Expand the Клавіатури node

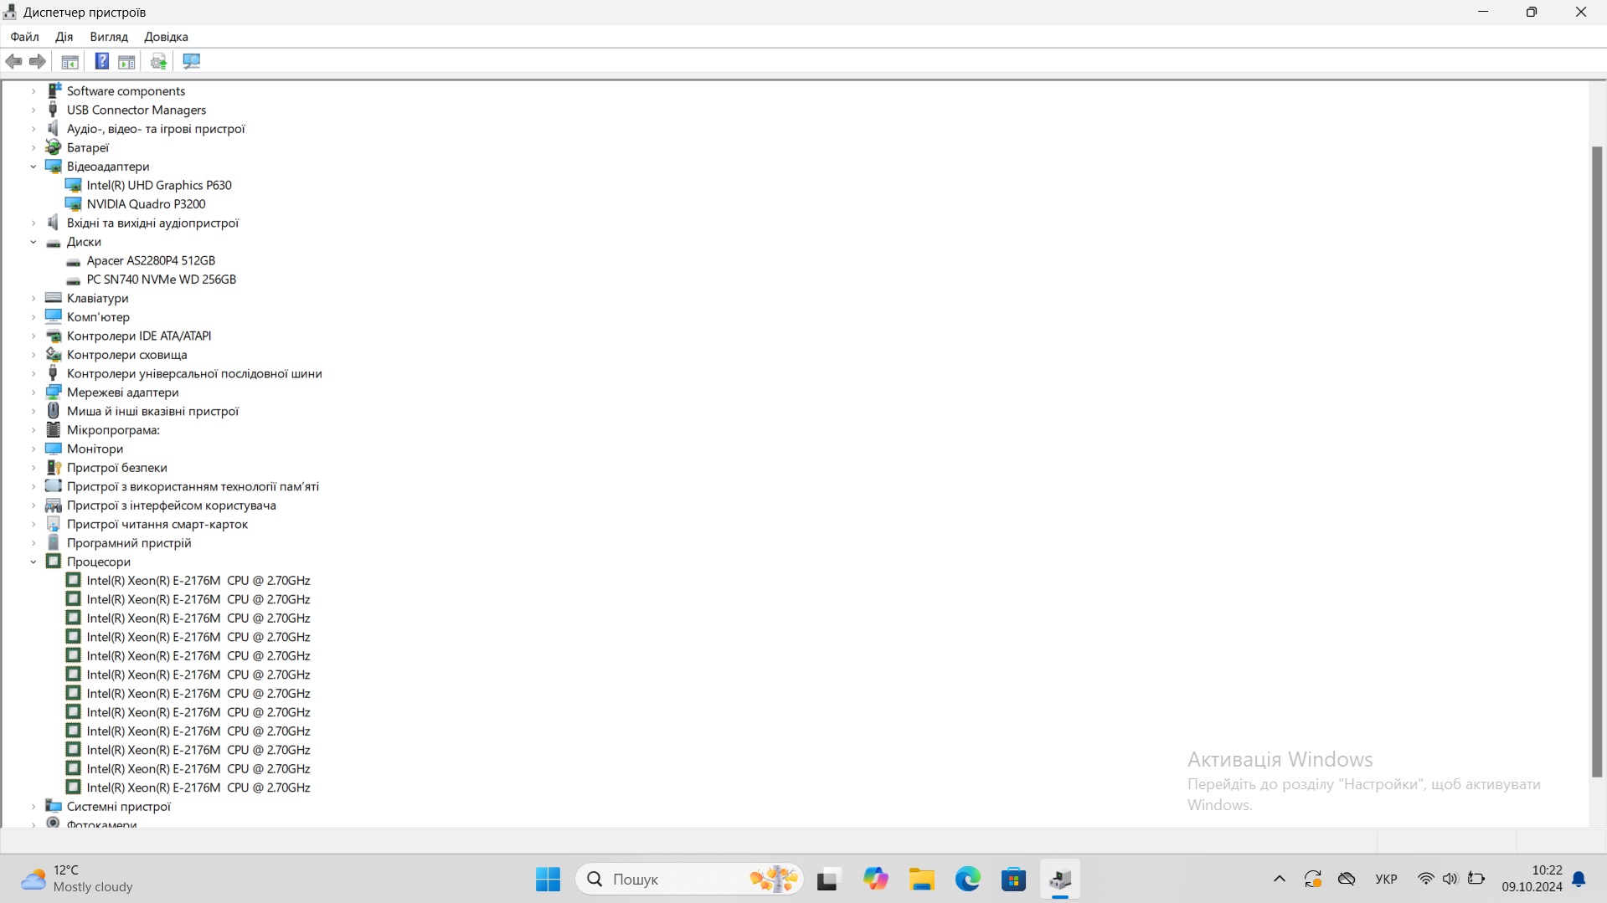[x=33, y=298]
